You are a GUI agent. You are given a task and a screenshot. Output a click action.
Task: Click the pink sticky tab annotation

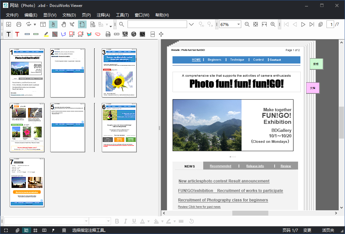pyautogui.click(x=313, y=88)
